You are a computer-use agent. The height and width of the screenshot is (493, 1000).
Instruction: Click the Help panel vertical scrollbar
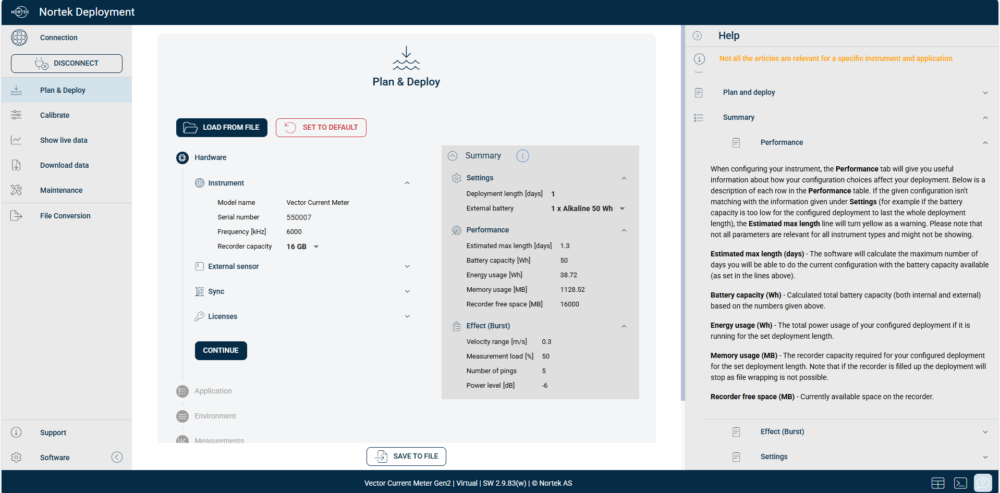[x=683, y=208]
